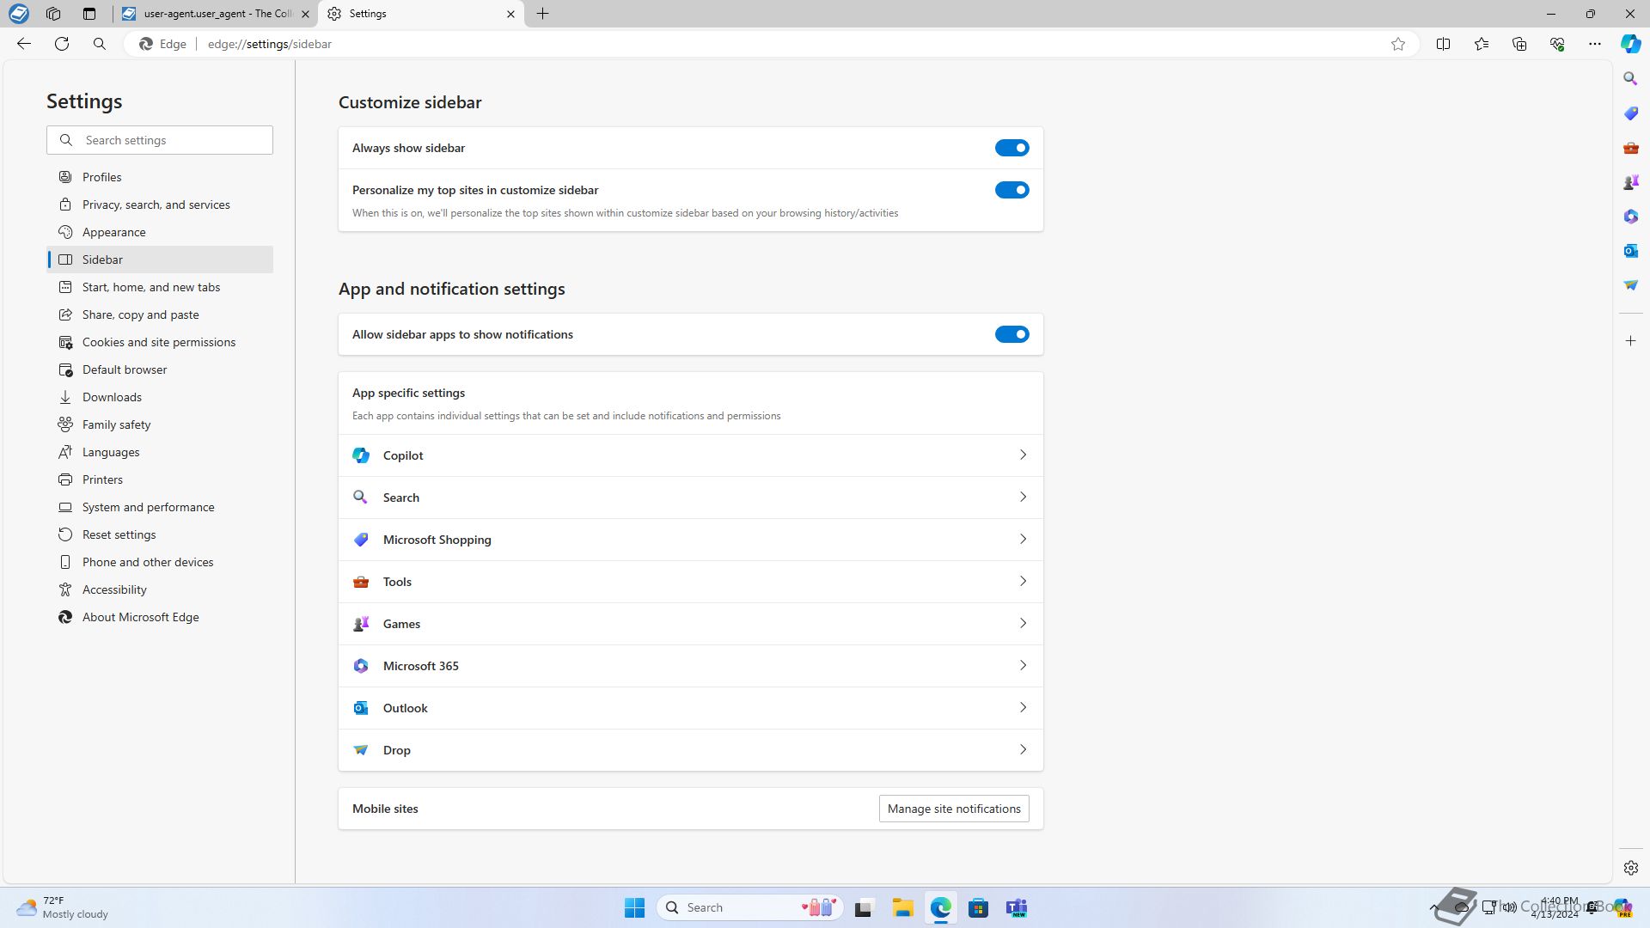Open sidebar settings gear icon at bottom
The width and height of the screenshot is (1650, 928).
(1630, 868)
